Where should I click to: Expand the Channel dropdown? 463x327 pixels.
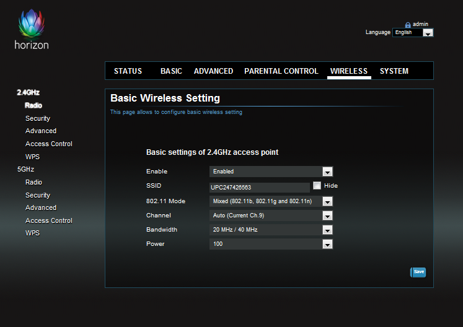(x=271, y=216)
